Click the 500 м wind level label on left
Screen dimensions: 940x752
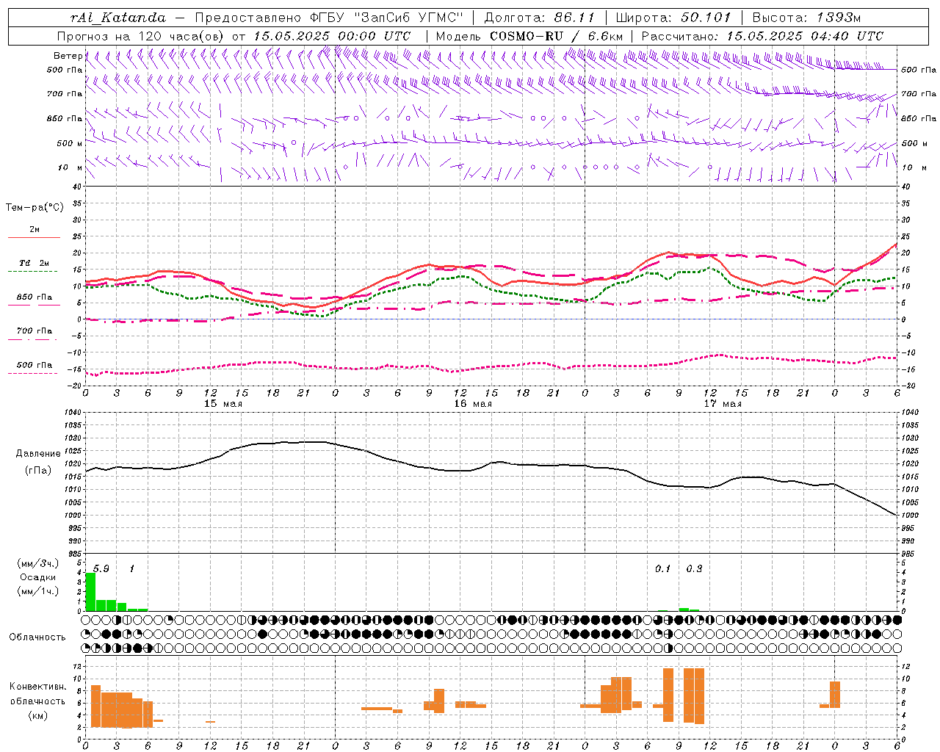point(70,143)
